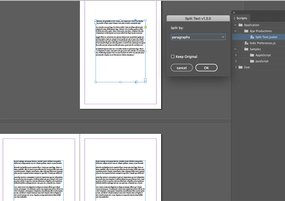Click the yellow anchored object control square on frame

tap(146, 27)
